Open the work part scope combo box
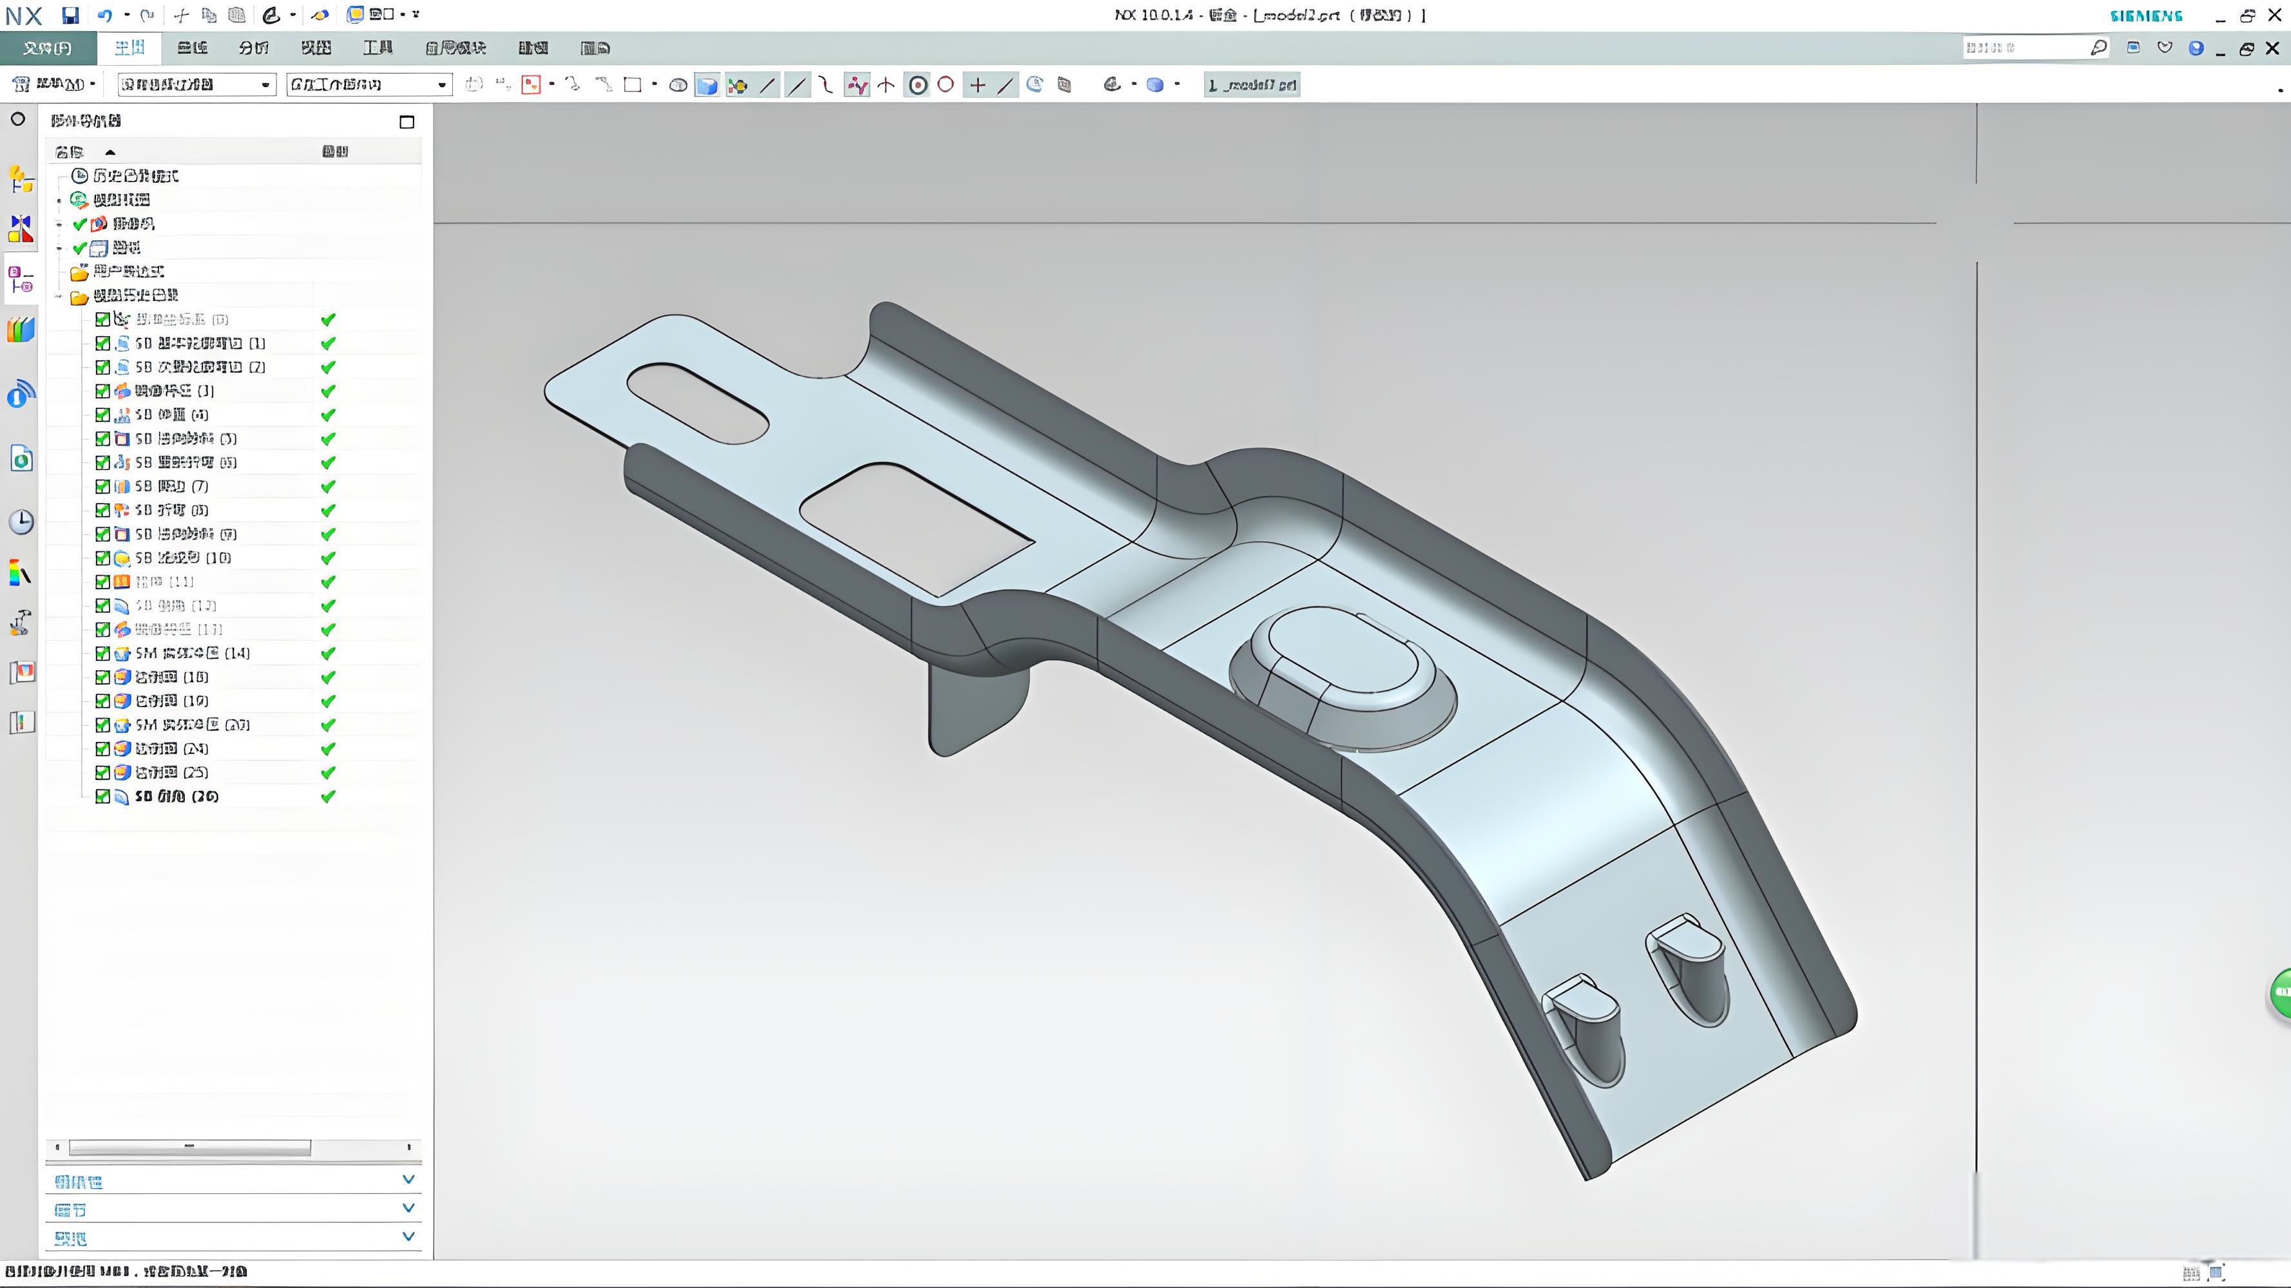This screenshot has height=1288, width=2291. tap(369, 84)
